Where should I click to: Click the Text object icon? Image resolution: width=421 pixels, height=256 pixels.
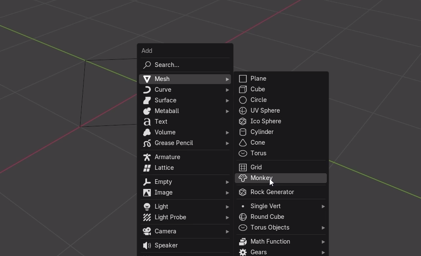tap(147, 122)
